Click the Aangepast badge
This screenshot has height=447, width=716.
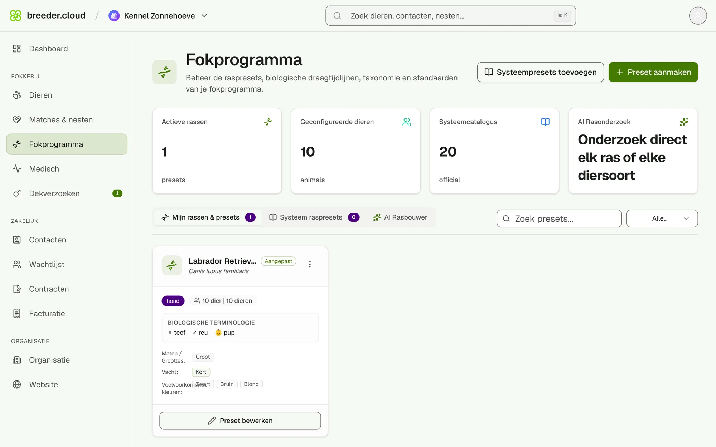coord(279,261)
